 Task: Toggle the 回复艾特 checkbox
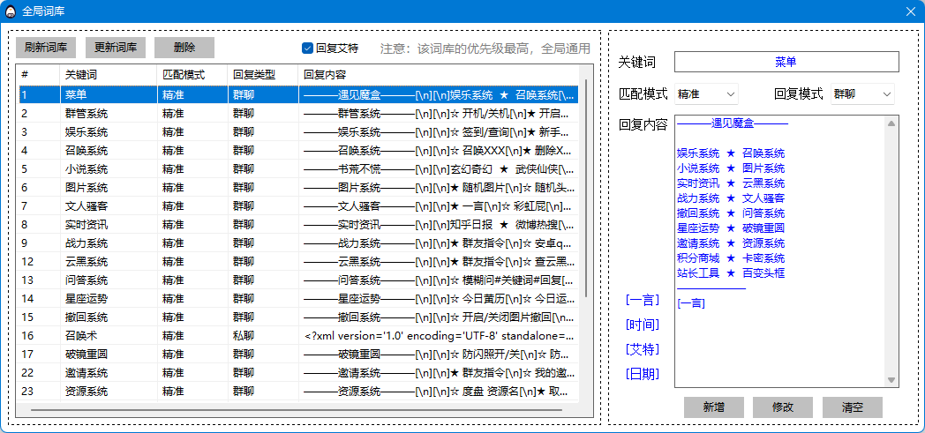pyautogui.click(x=330, y=49)
